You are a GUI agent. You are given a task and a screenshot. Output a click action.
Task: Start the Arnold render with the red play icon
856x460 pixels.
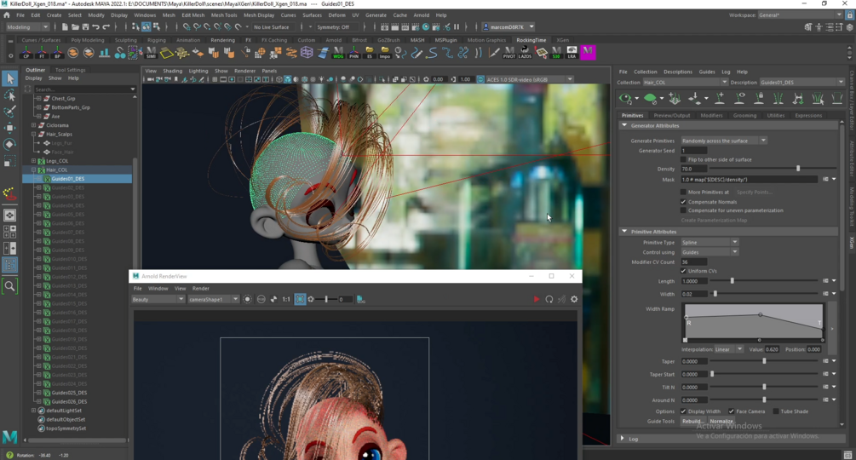(536, 299)
